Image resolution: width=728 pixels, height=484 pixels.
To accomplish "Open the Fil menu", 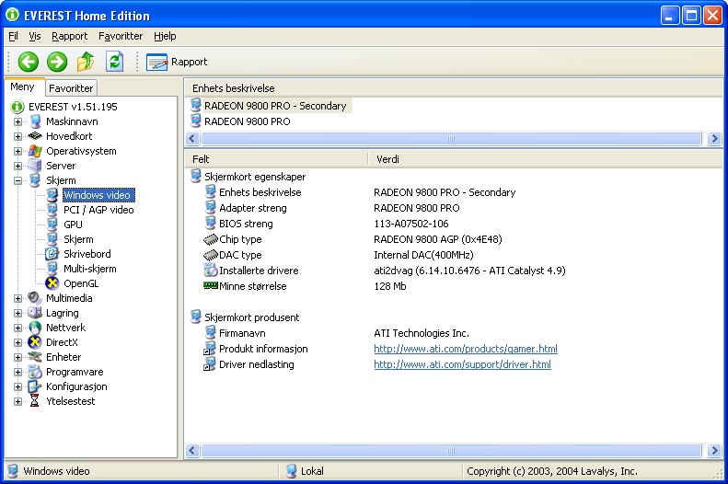I will 13,36.
